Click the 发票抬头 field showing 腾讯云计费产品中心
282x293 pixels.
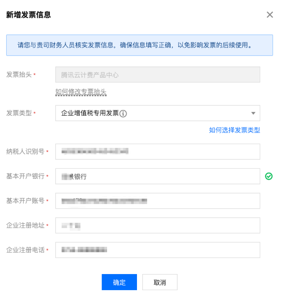pos(158,74)
